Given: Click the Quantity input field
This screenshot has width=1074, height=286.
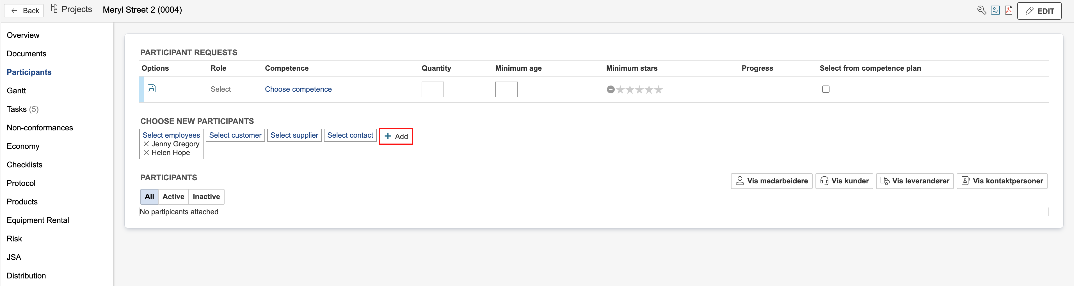Looking at the screenshot, I should click(432, 89).
